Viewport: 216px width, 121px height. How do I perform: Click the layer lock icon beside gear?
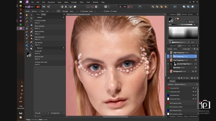click(197, 49)
